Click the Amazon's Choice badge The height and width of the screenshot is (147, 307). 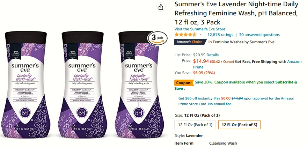pos(190,42)
